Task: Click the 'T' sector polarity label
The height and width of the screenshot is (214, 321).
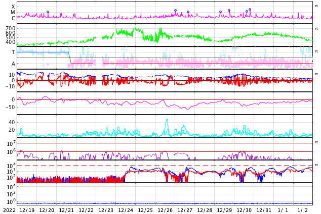Action: tap(13, 52)
